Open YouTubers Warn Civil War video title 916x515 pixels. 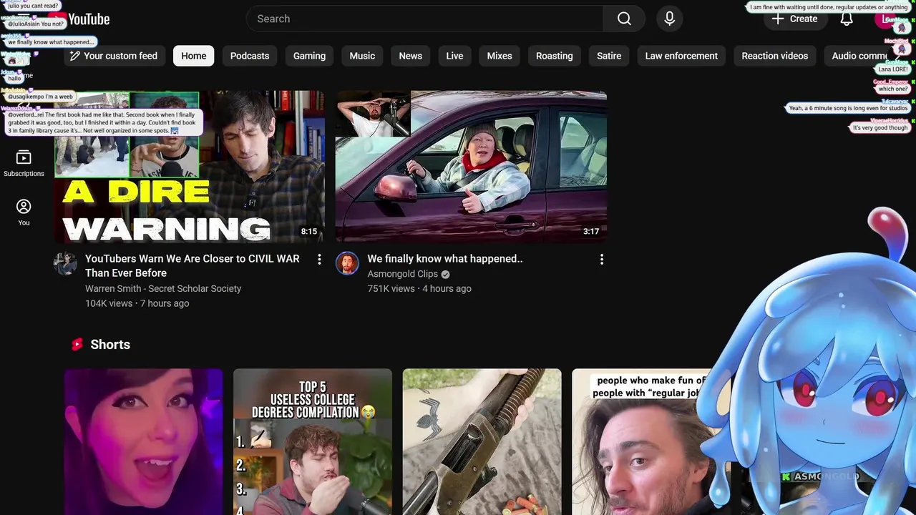[x=192, y=265]
